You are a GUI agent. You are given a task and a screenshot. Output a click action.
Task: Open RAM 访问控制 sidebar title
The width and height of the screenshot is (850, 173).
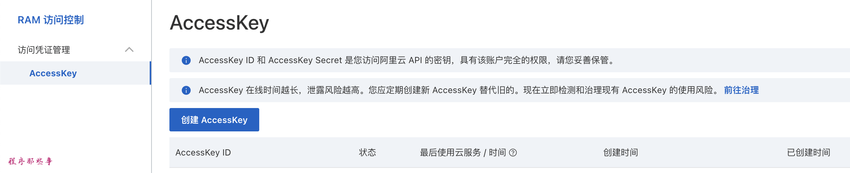51,20
